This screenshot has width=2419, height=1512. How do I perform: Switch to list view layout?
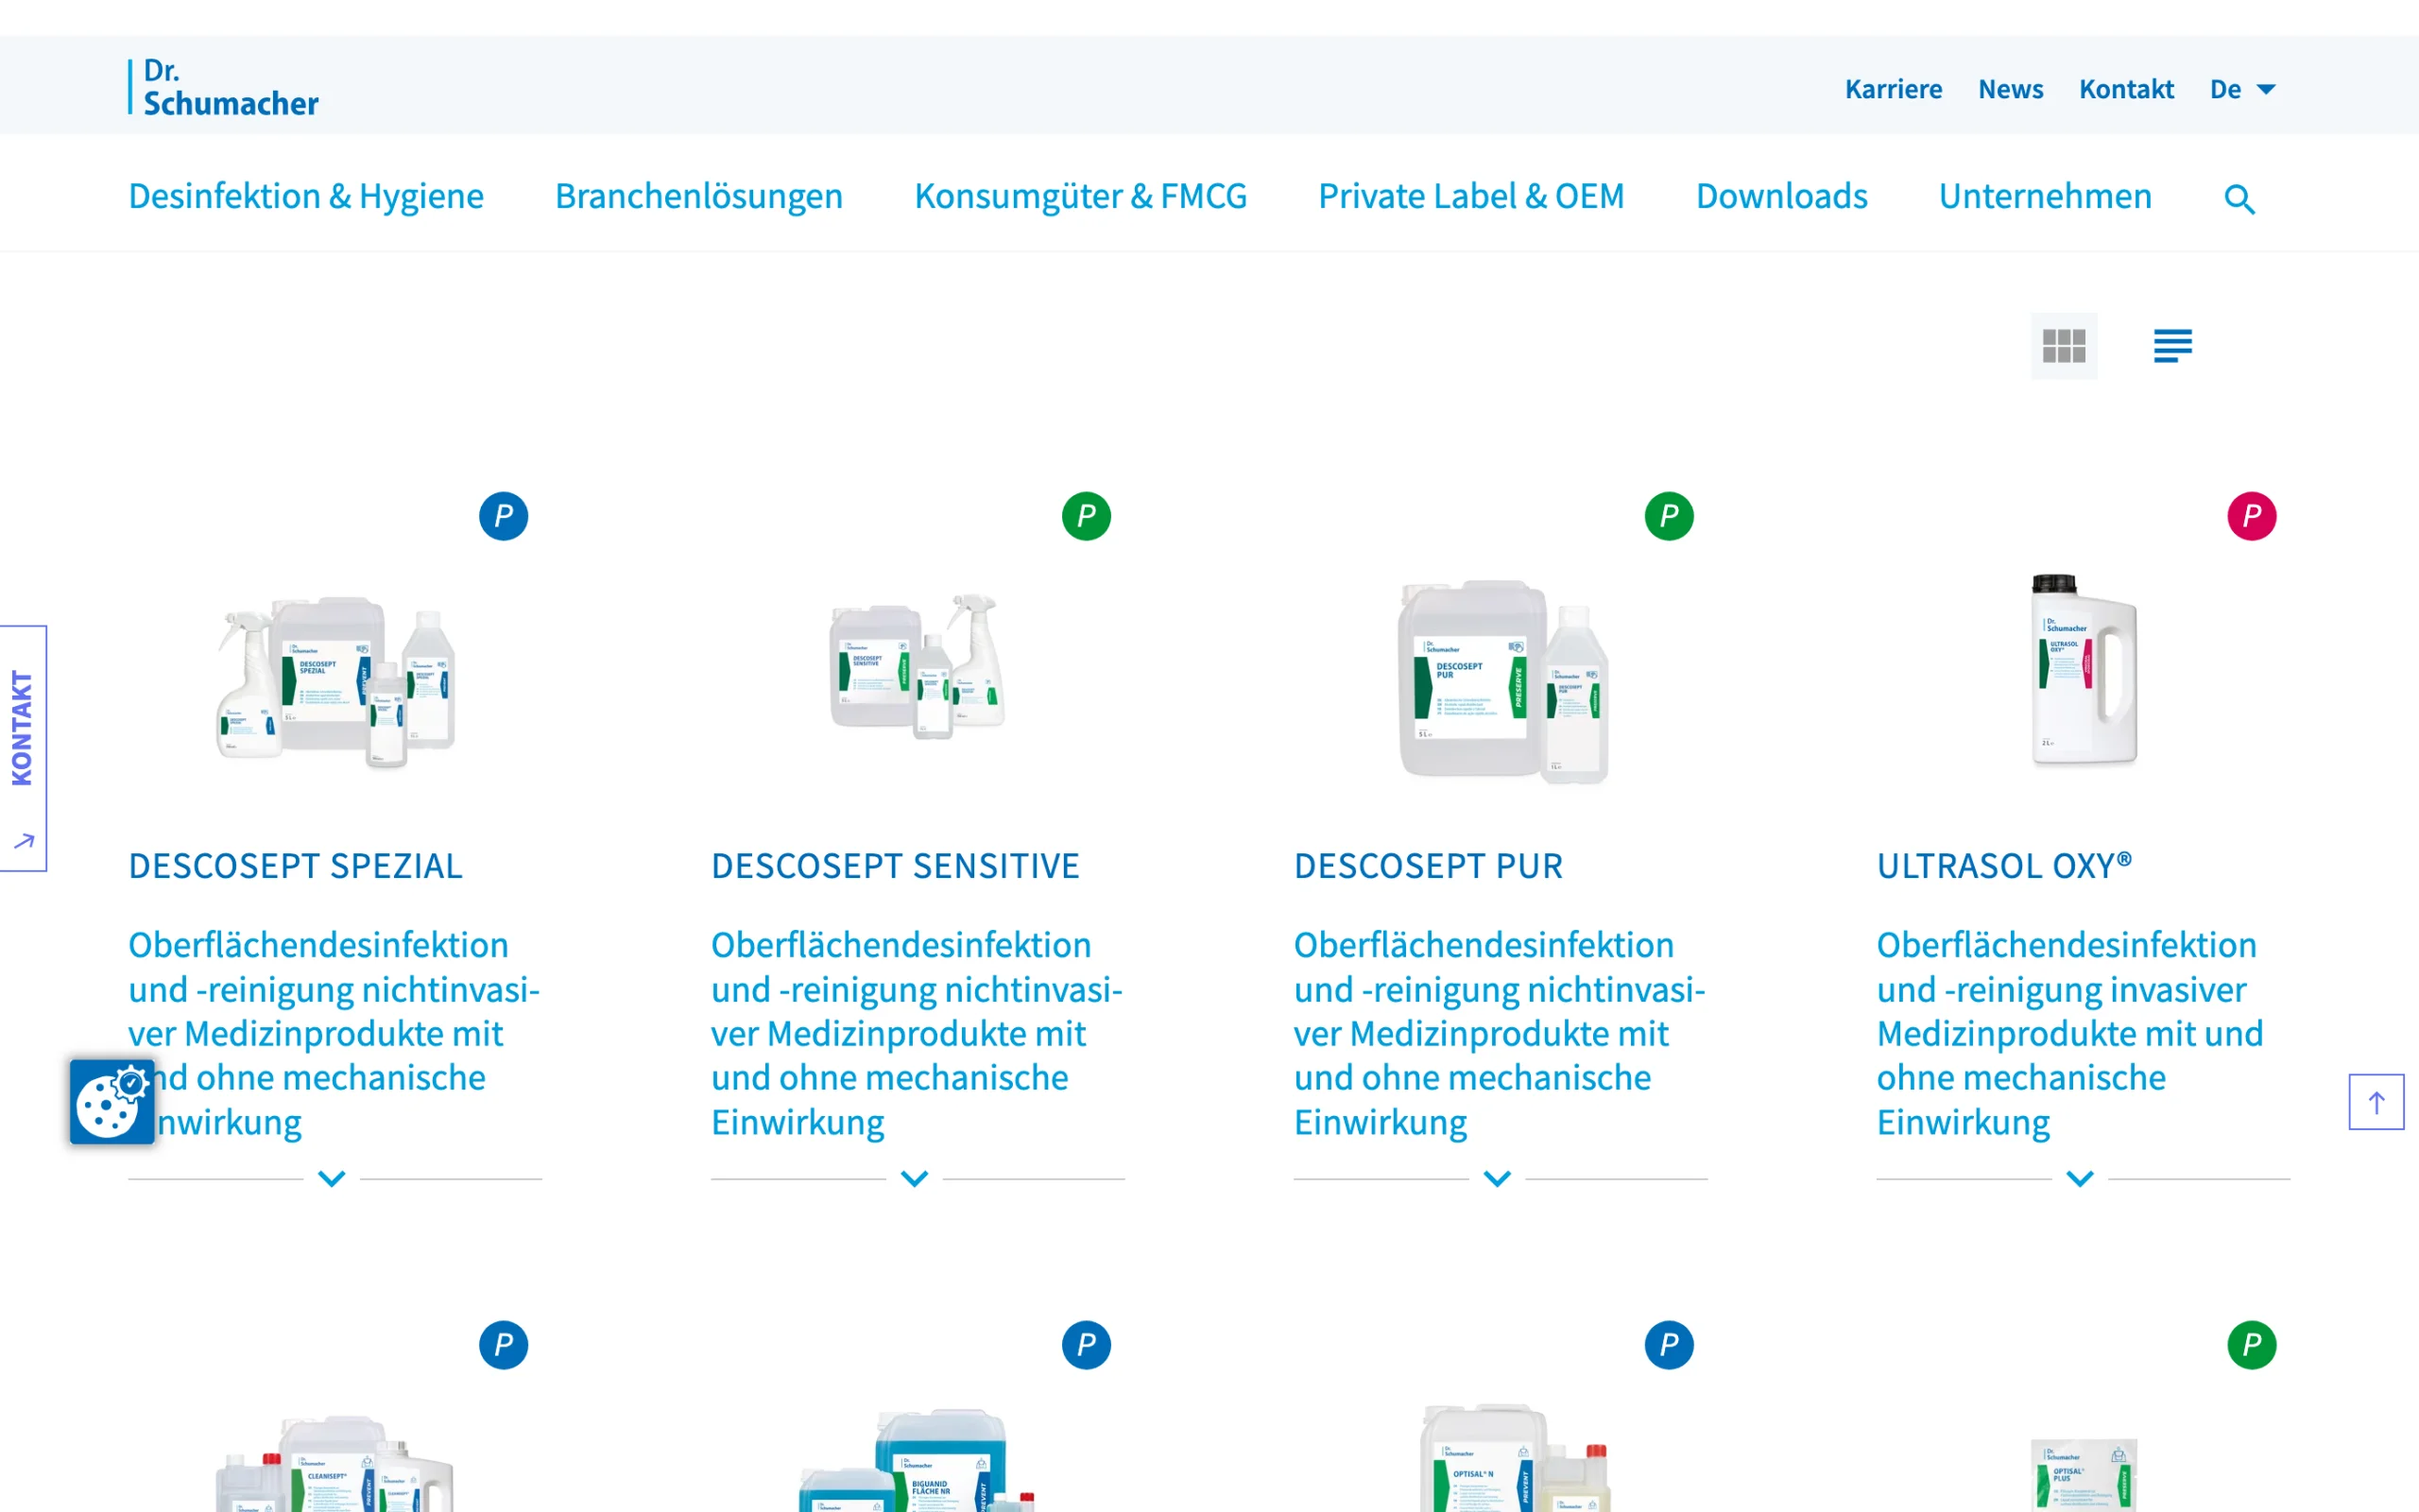tap(2172, 346)
